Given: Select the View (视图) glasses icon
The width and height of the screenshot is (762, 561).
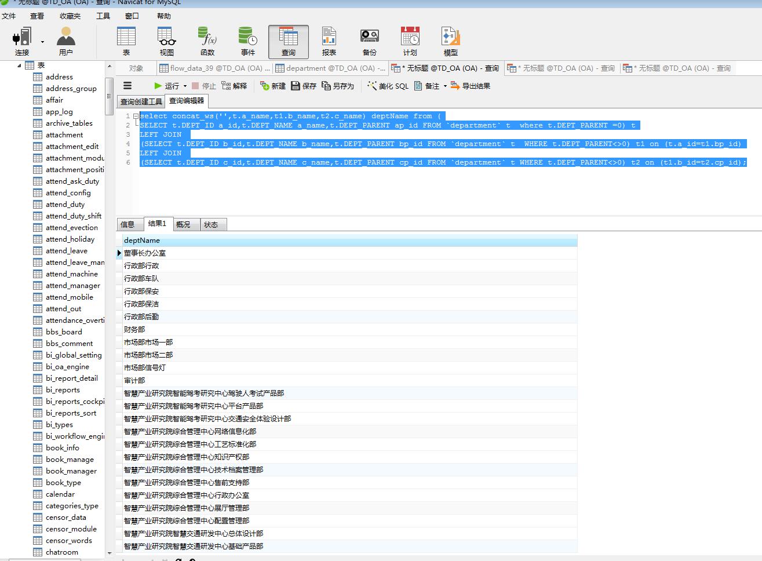Looking at the screenshot, I should pos(167,38).
